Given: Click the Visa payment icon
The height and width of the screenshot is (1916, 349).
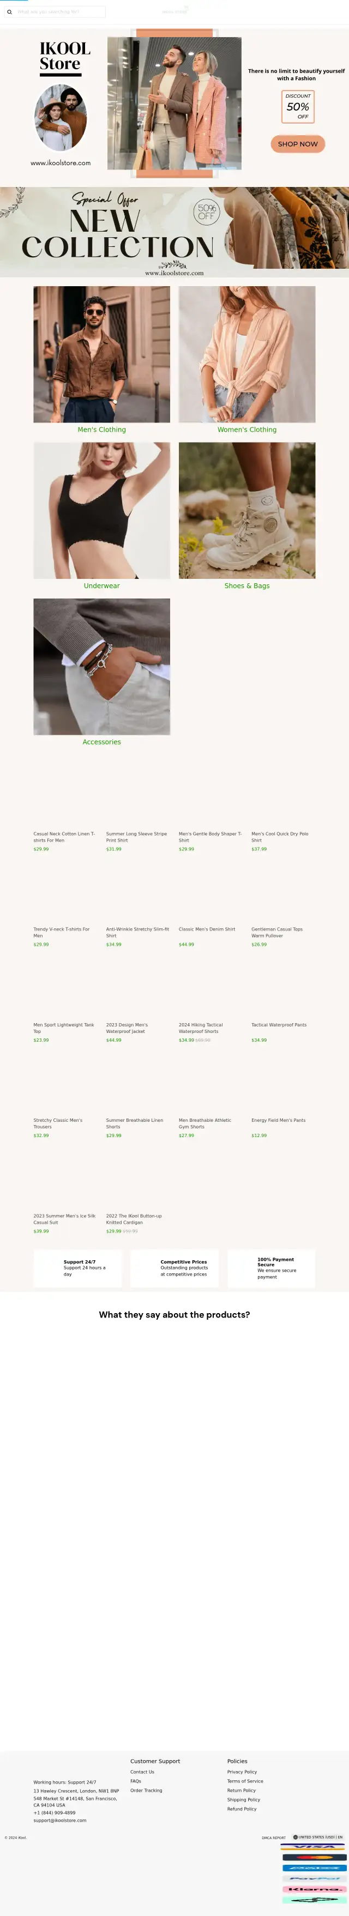Looking at the screenshot, I should (313, 1847).
